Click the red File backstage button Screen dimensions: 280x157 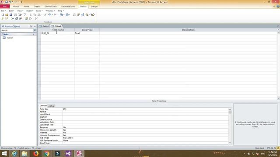[5, 7]
